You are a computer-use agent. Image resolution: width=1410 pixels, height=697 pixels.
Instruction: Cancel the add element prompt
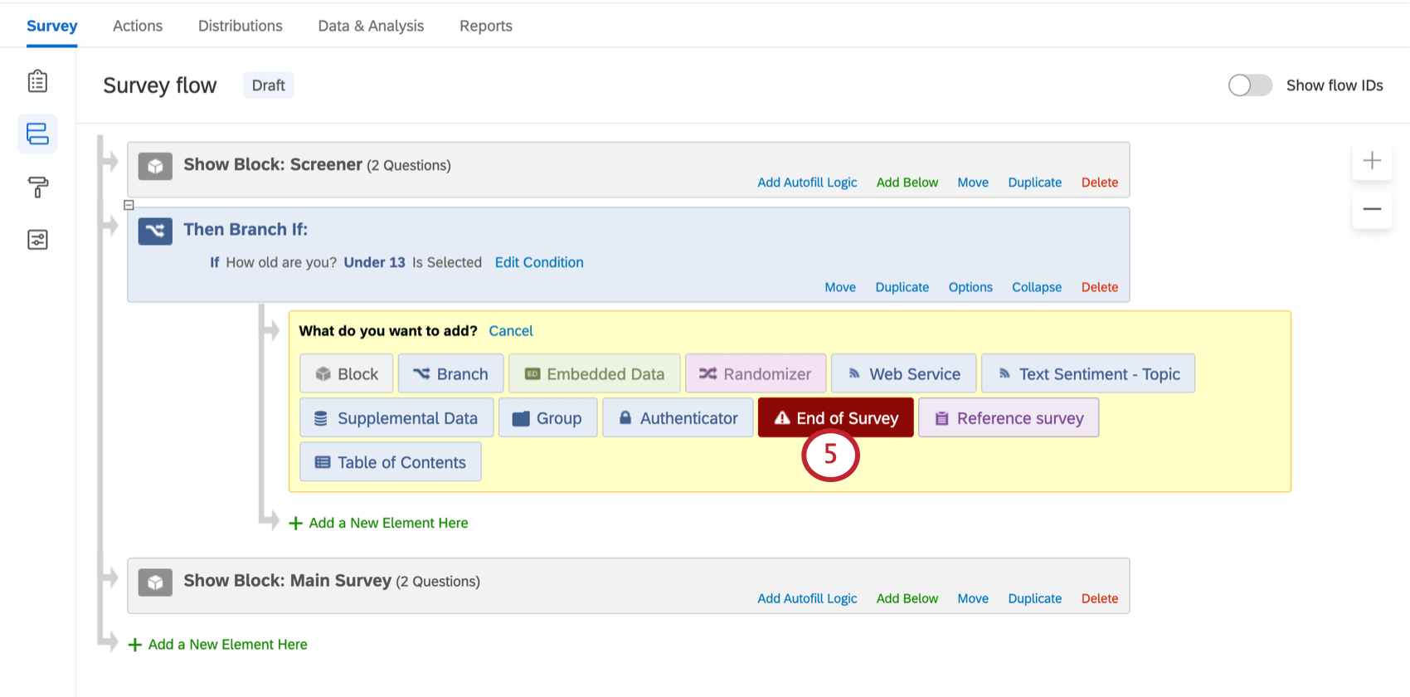(x=510, y=331)
